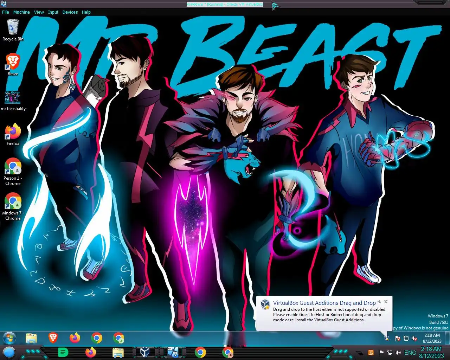Viewport: 450px width, 360px height.
Task: Click the guest Show desktop button
Action: [x=447, y=338]
